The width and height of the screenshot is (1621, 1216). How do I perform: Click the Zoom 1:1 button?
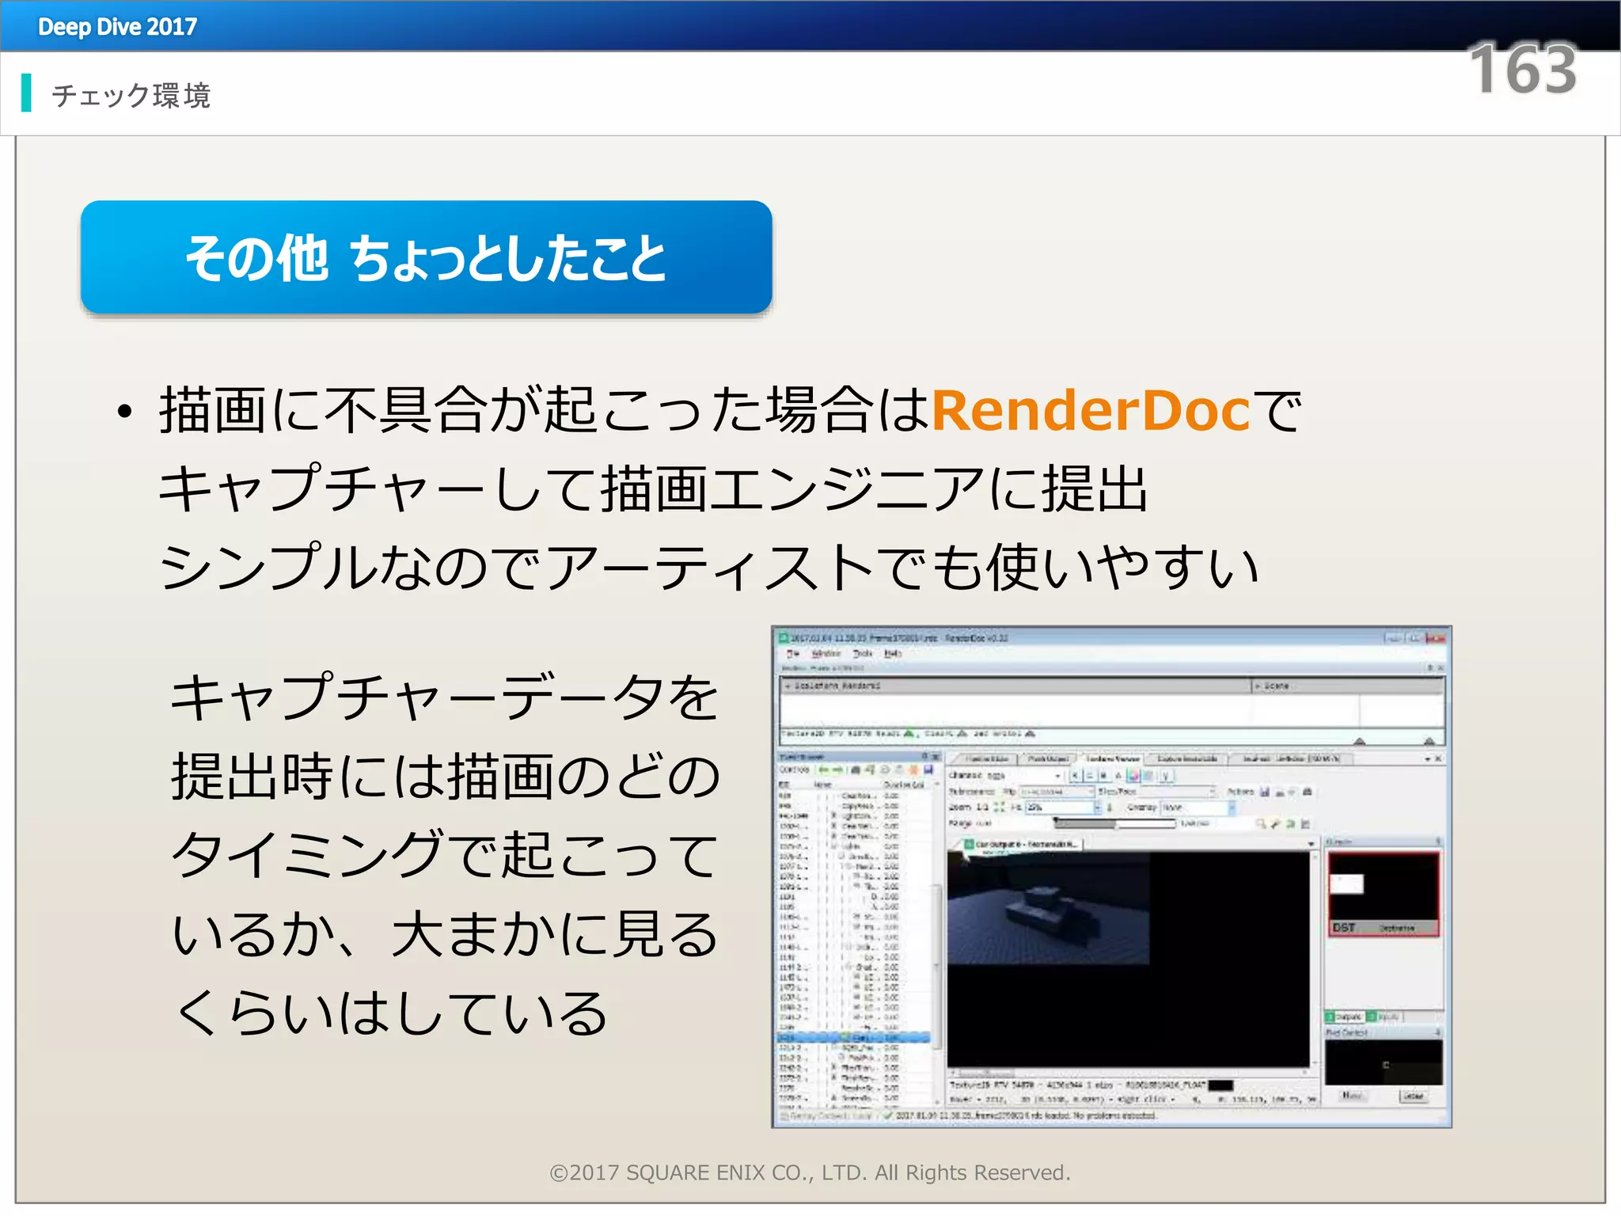(x=982, y=807)
